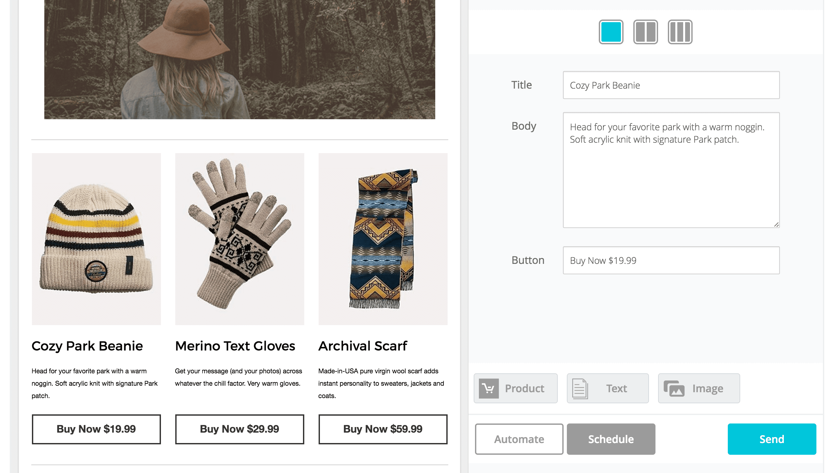834x473 pixels.
Task: Select the single-column layout icon
Action: point(611,32)
